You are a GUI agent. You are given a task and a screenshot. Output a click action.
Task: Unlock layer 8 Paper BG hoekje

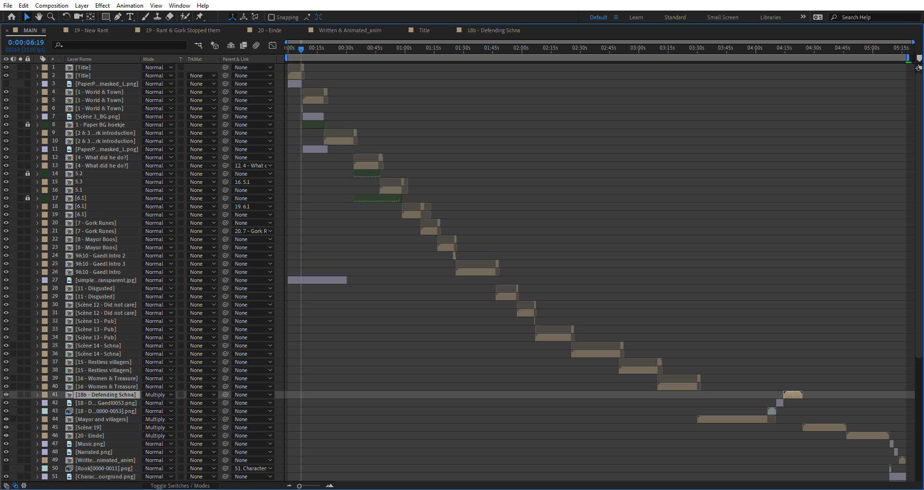click(27, 125)
